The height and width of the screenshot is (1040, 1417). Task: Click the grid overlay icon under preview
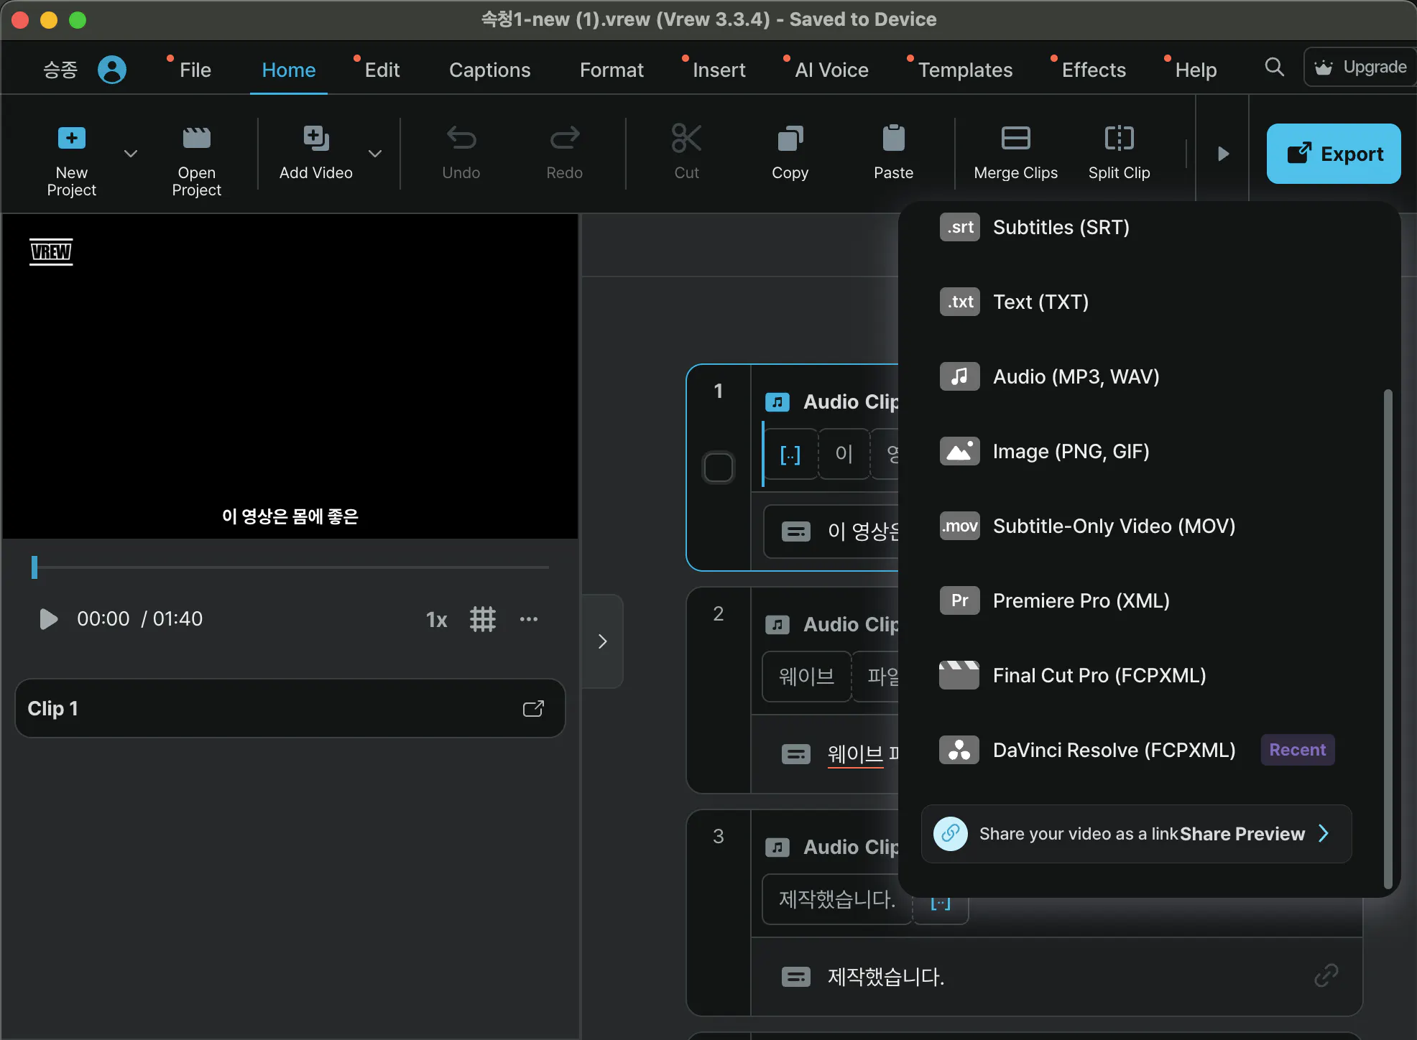[483, 619]
